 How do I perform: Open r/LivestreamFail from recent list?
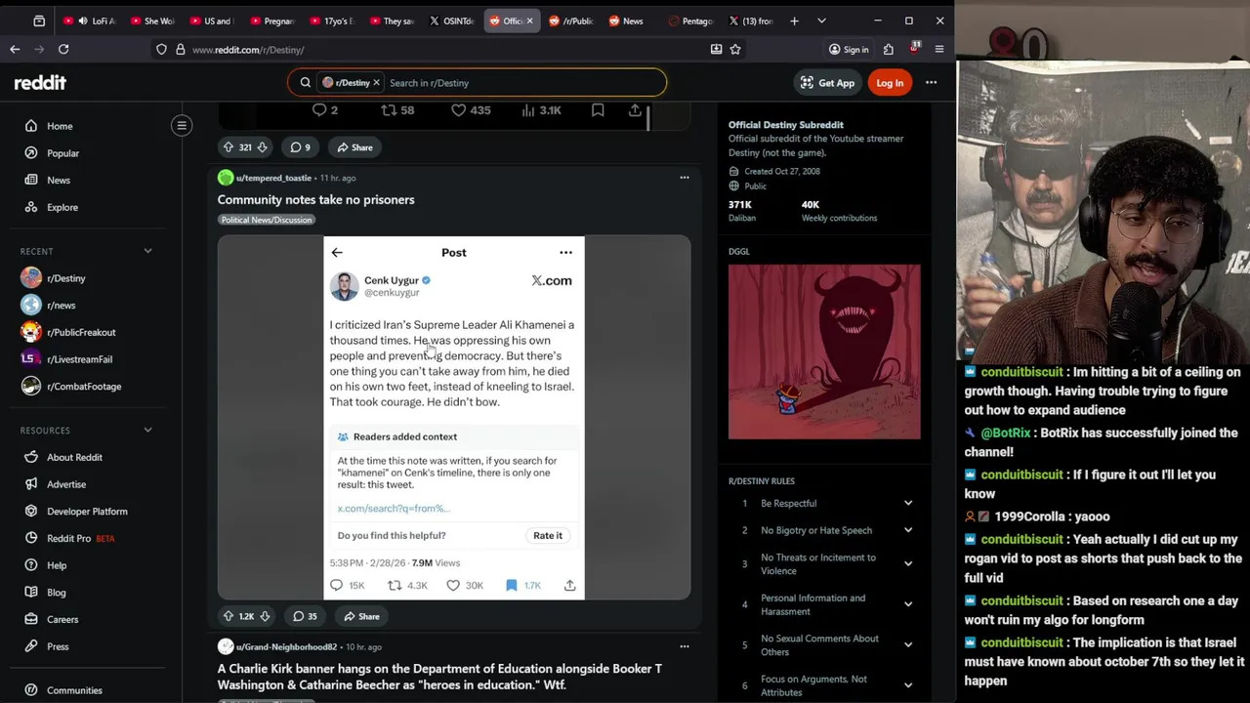point(79,359)
